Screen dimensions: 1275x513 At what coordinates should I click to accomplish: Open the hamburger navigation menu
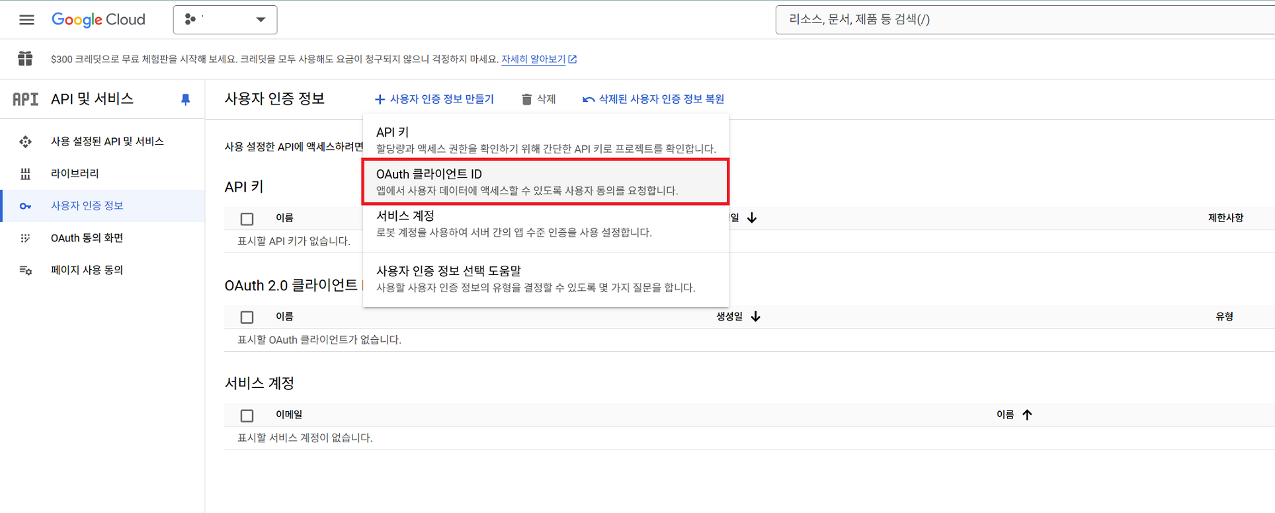pos(26,20)
